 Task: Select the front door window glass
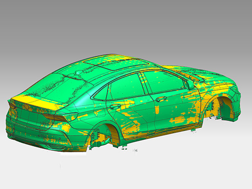[x=164, y=82]
